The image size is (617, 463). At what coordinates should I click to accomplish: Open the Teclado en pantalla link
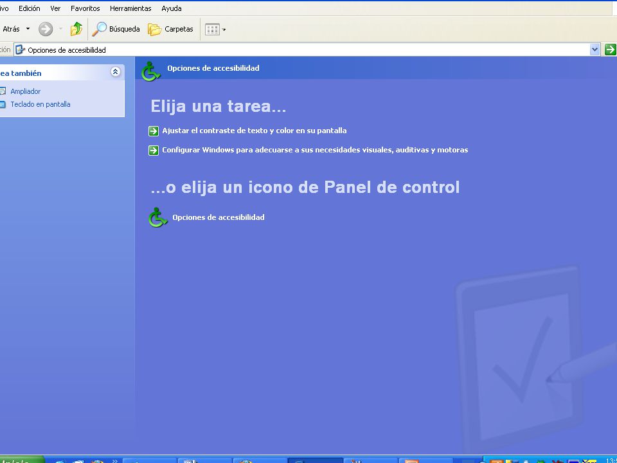(x=40, y=104)
